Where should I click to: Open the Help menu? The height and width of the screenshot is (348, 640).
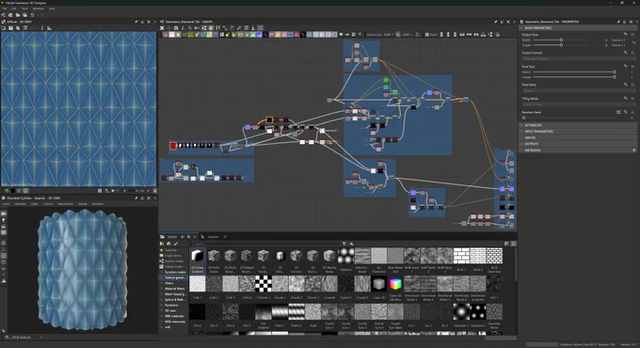[52, 8]
